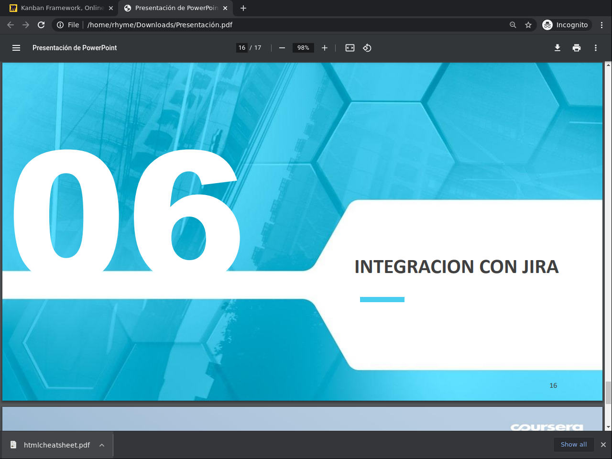Close the downloads bar
The width and height of the screenshot is (612, 459).
(x=603, y=445)
